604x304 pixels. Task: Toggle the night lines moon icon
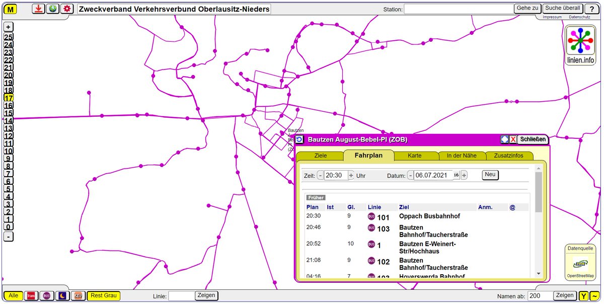click(61, 296)
